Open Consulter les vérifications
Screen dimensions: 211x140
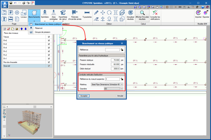click(x=155, y=13)
